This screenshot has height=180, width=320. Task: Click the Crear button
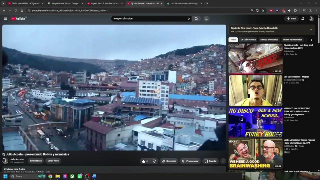pyautogui.click(x=291, y=18)
